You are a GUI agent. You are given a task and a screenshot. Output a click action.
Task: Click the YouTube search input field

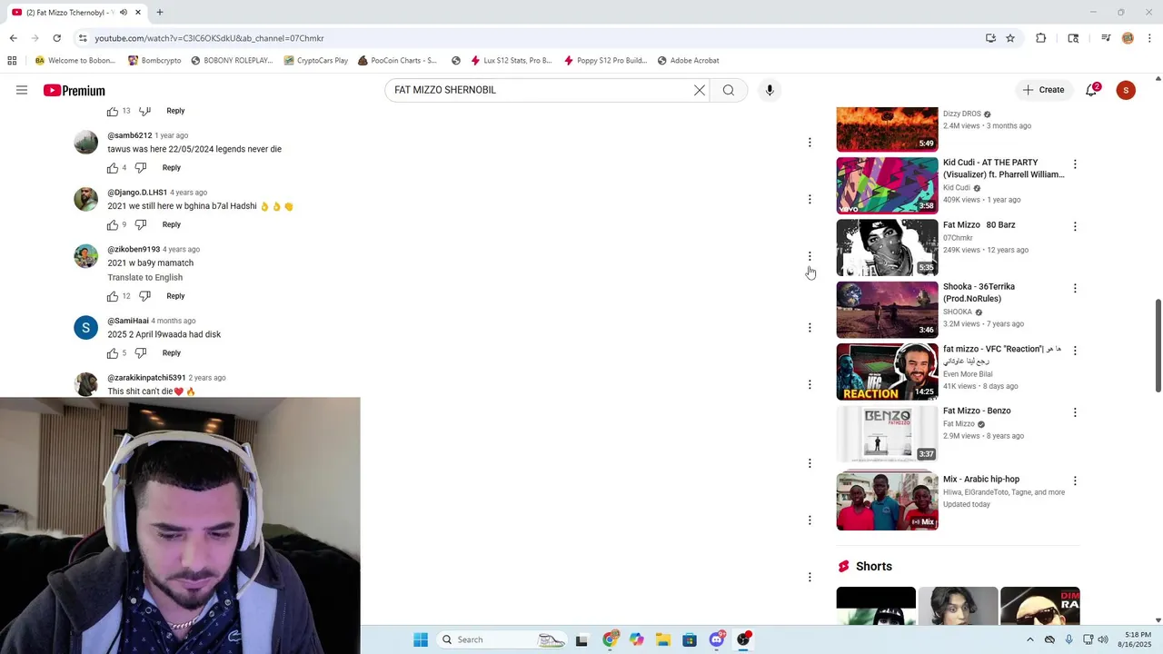(541, 90)
